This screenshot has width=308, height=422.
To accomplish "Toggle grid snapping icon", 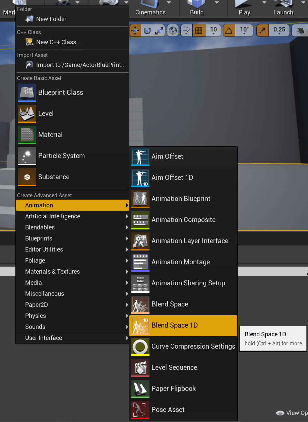I will [199, 30].
